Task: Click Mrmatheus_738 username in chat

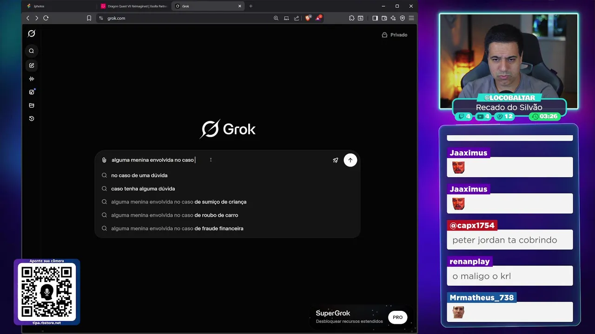Action: pyautogui.click(x=482, y=298)
